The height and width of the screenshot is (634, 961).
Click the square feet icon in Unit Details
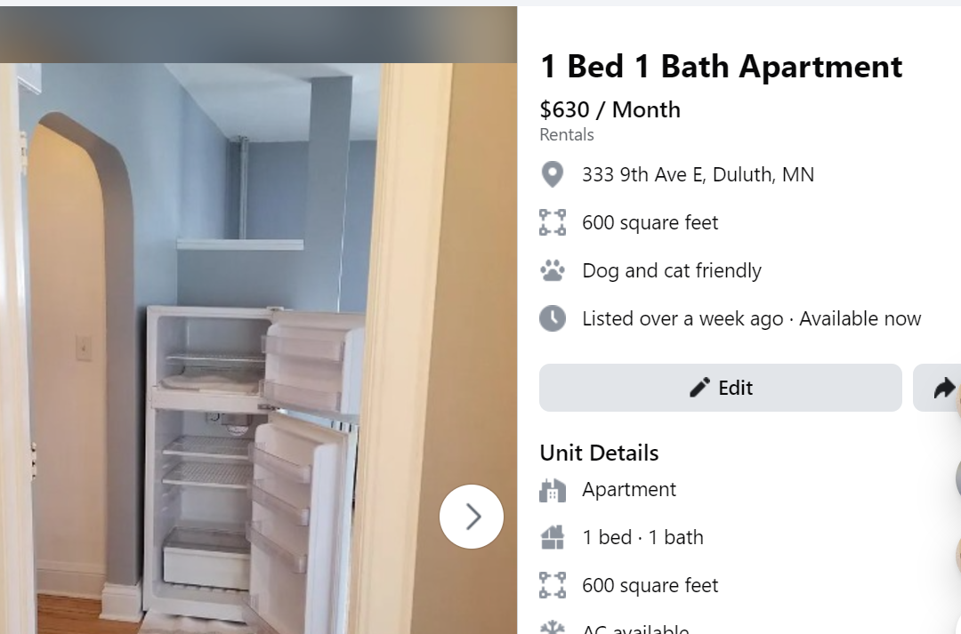pos(553,585)
